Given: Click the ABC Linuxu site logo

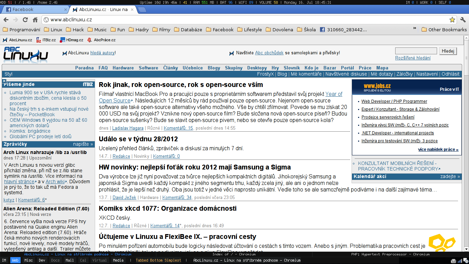Looking at the screenshot, I should [26, 54].
